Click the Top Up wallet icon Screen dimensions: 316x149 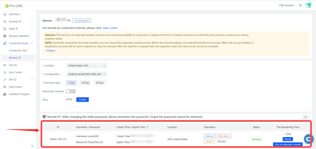point(5,65)
